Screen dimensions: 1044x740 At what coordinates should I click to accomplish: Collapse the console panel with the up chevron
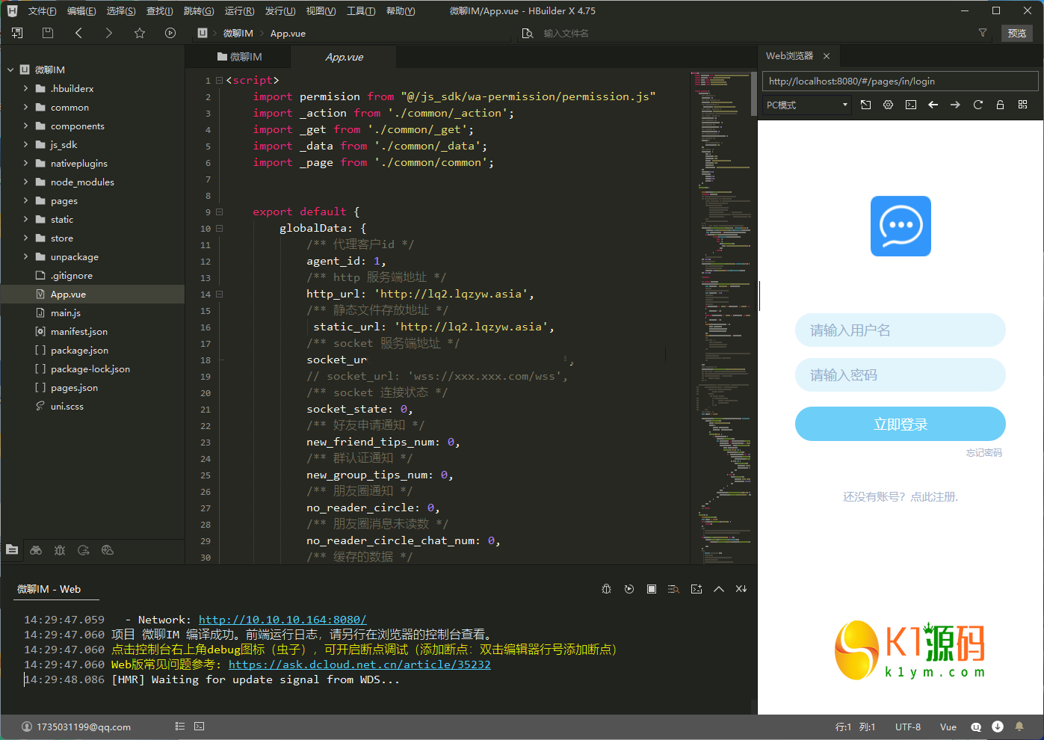pos(719,589)
